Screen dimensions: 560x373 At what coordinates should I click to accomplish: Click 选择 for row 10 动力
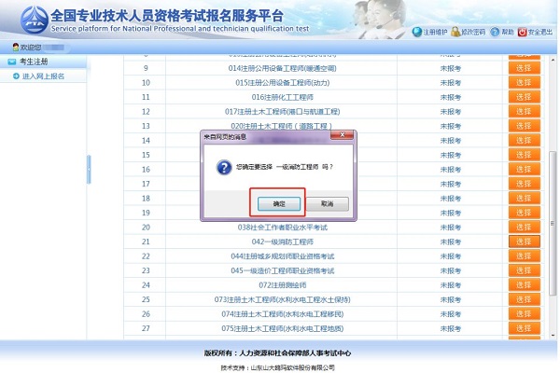tap(524, 82)
